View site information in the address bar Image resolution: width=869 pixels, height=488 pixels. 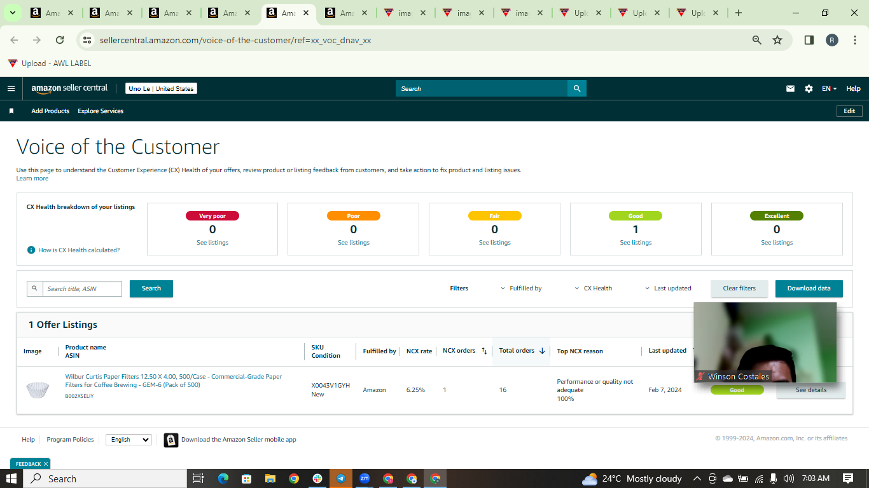pyautogui.click(x=87, y=40)
